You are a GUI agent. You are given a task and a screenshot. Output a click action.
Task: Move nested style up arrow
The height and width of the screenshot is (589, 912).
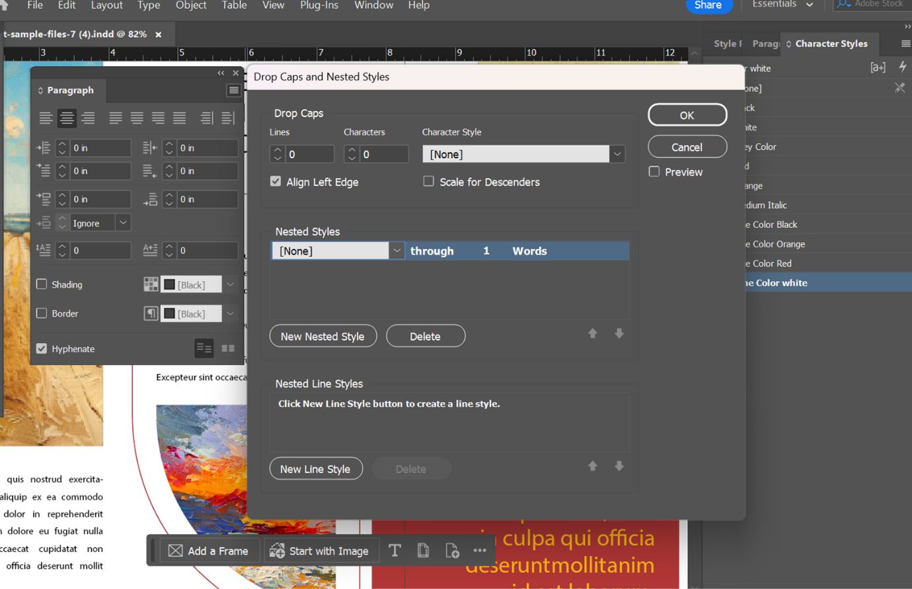(593, 334)
